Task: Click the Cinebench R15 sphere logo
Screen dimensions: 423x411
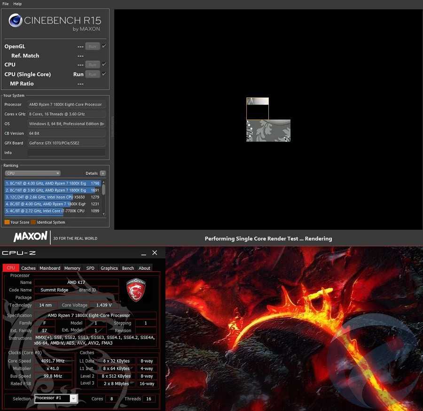Action: [16, 21]
